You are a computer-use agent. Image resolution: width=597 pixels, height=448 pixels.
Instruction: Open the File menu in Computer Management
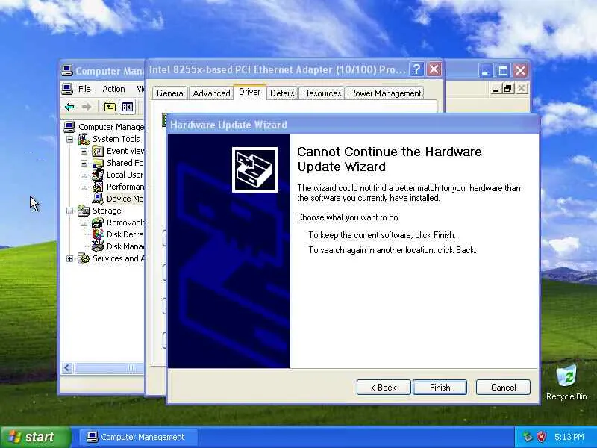coord(84,89)
